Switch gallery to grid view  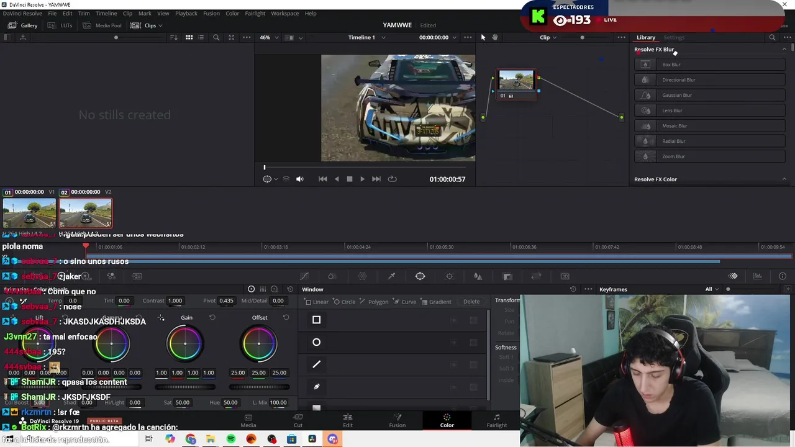coord(189,37)
